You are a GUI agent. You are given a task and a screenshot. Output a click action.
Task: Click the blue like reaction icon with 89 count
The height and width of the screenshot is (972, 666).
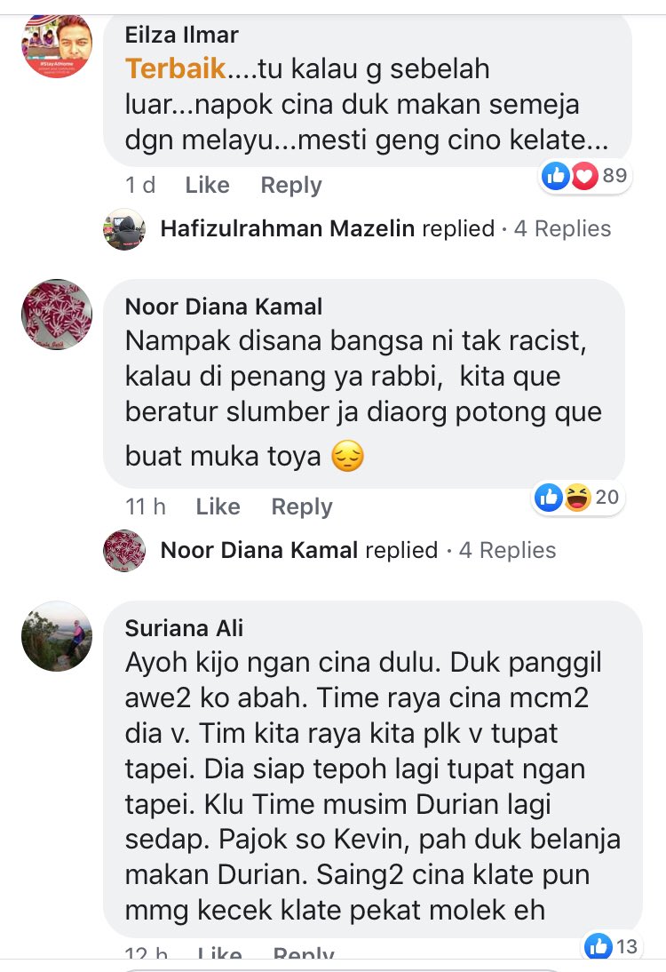pos(556,175)
